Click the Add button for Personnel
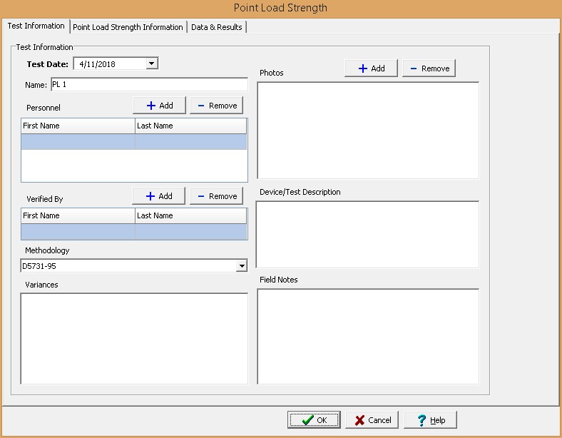This screenshot has height=438, width=562. pyautogui.click(x=159, y=106)
